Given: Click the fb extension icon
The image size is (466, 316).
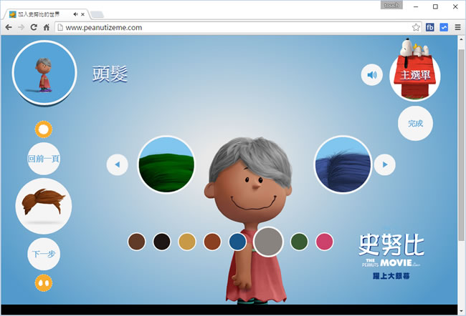Looking at the screenshot, I should coord(429,27).
